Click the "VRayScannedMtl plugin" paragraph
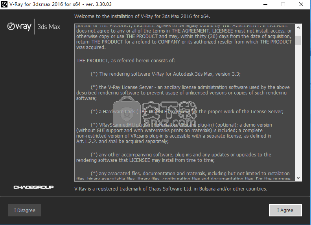 [174, 133]
